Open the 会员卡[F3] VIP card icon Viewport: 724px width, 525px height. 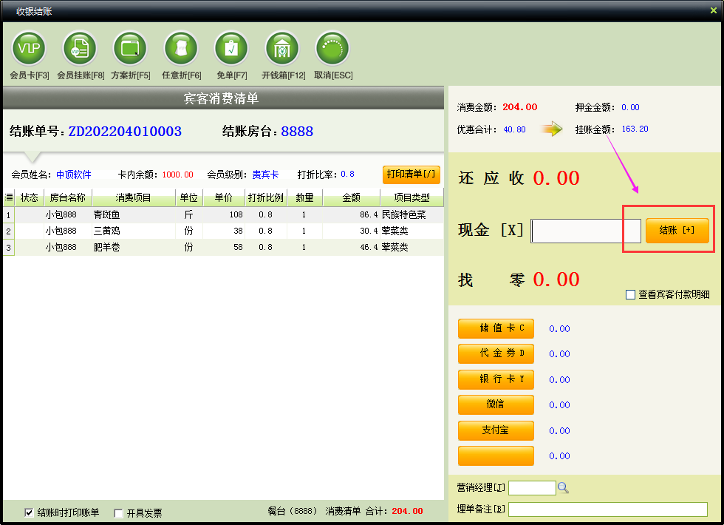[29, 49]
